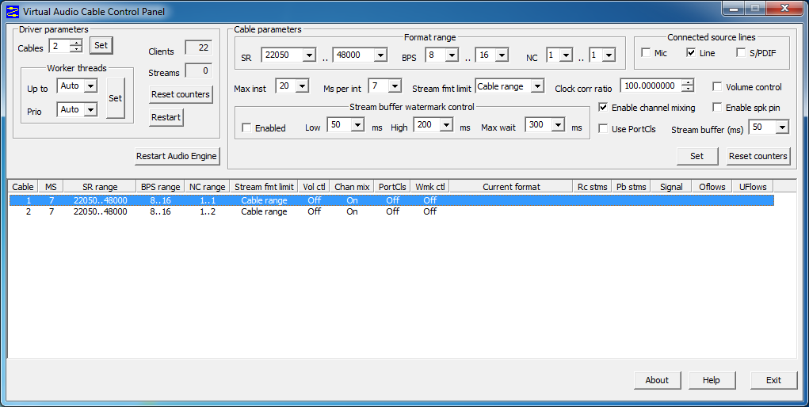Click the Restart driver button
The width and height of the screenshot is (809, 407).
[166, 117]
